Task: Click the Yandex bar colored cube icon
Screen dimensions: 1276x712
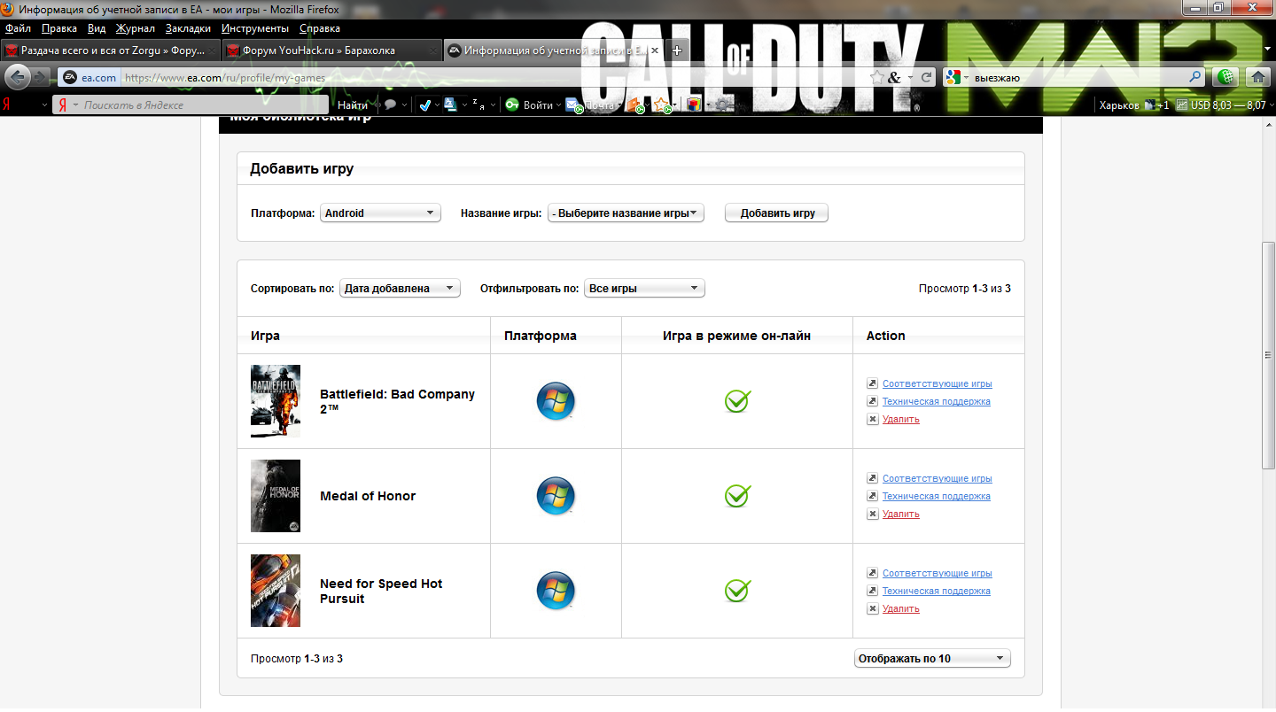Action: coord(694,104)
